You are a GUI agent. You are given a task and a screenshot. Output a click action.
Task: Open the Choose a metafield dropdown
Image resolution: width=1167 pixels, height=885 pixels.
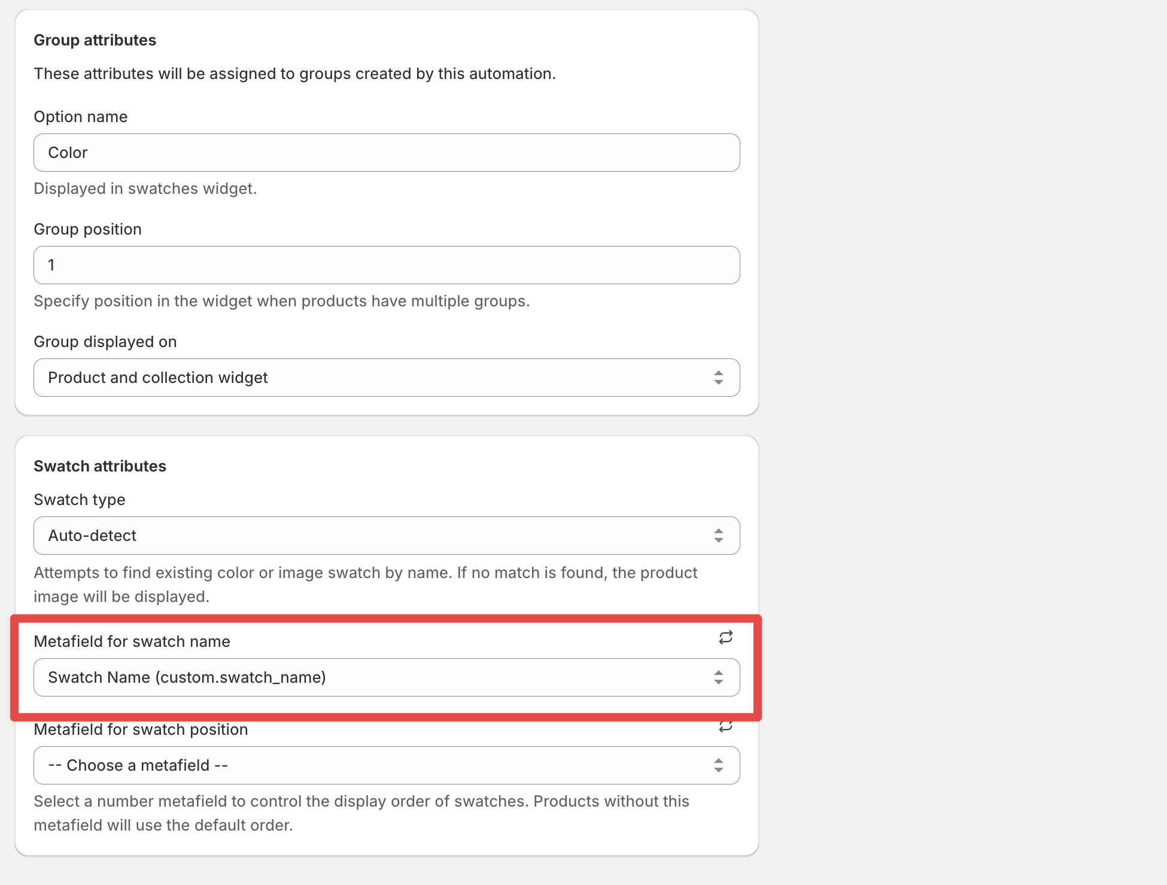point(359,765)
